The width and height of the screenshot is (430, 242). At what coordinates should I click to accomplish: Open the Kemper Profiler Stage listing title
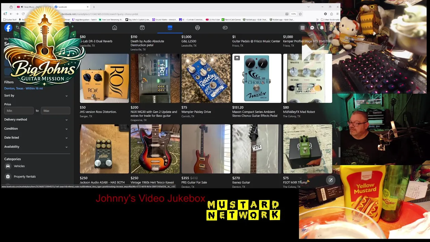tap(307, 41)
